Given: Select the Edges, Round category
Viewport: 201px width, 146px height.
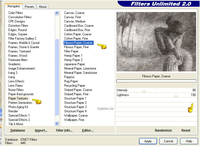Looking at the screenshot, I should 17,30.
